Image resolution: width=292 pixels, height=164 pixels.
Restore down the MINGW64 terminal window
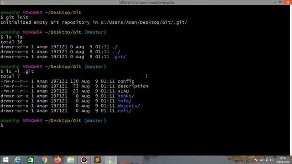point(280,2)
